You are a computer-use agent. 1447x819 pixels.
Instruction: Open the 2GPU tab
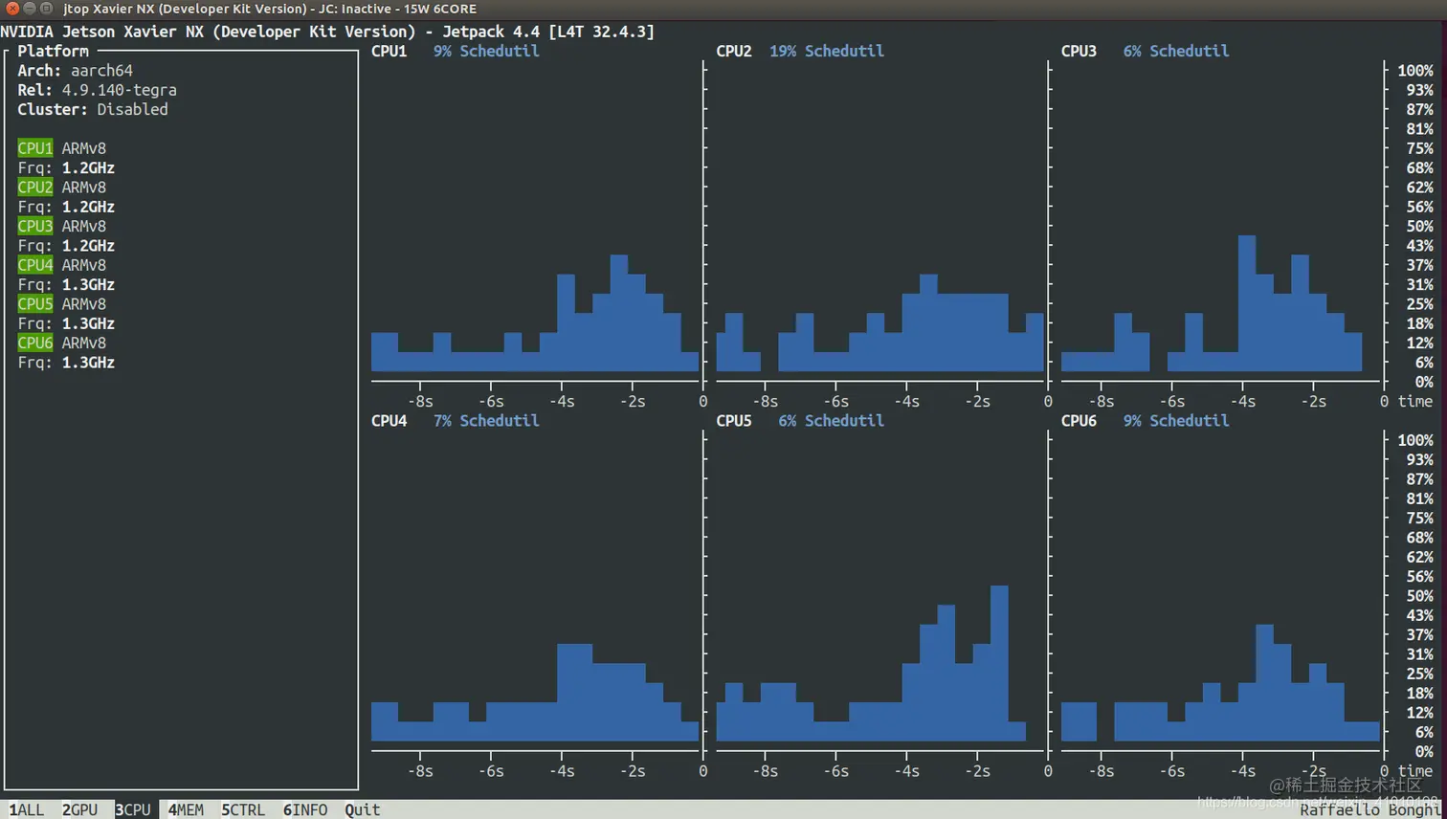(x=80, y=809)
